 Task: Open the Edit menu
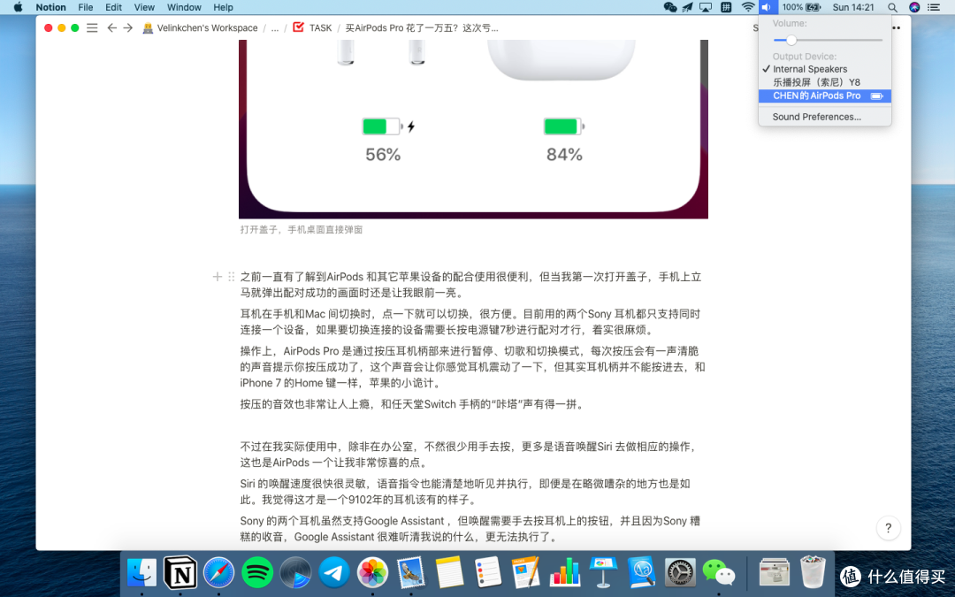click(x=113, y=7)
